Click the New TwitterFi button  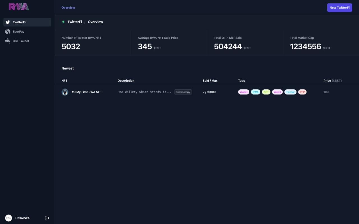tap(339, 8)
